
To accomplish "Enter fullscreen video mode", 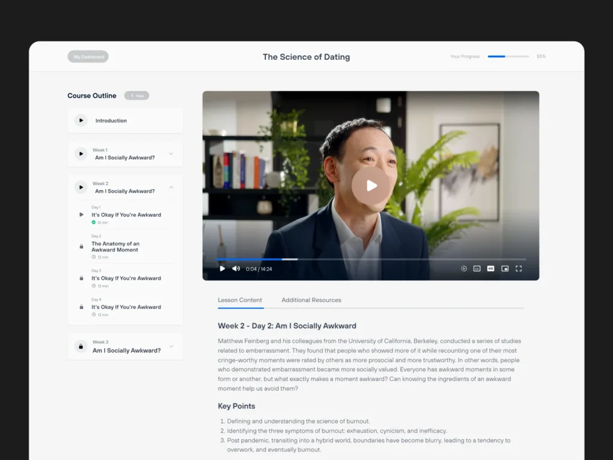I will [519, 269].
